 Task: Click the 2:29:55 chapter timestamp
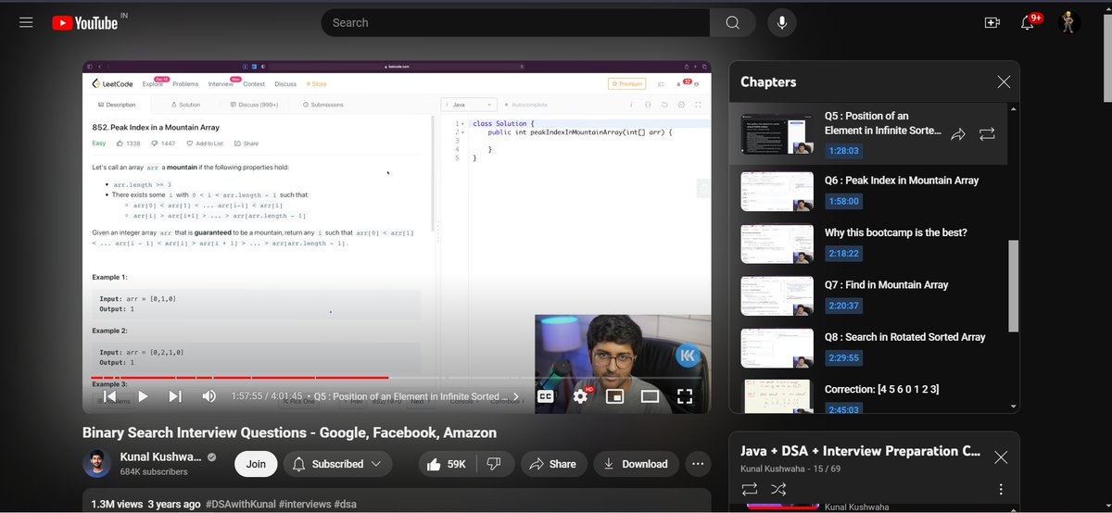[x=843, y=357]
